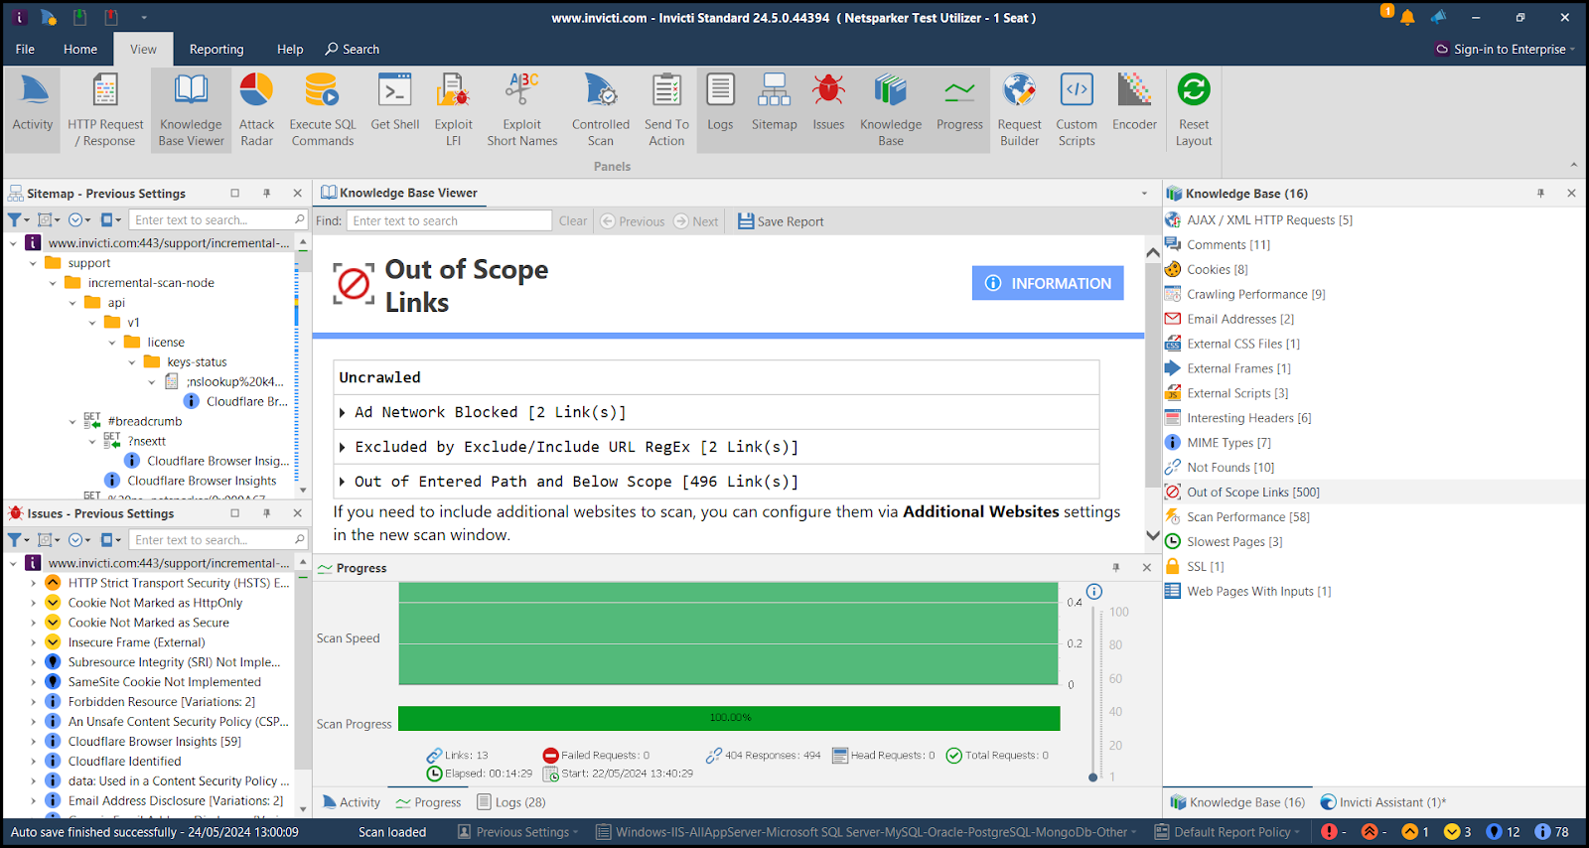This screenshot has width=1589, height=848.
Task: Open the Exploit LFI panel
Action: coord(453,109)
